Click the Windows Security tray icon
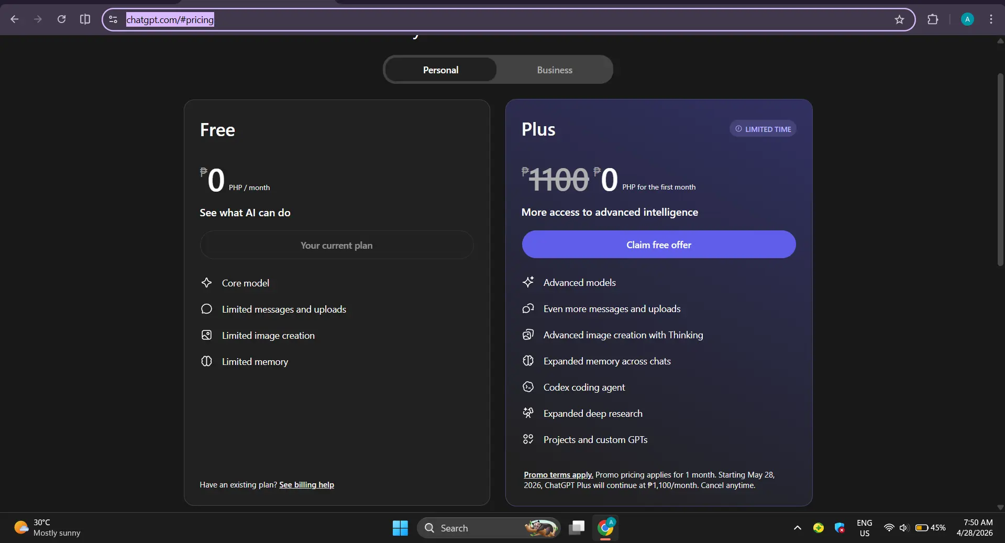This screenshot has width=1005, height=543. pos(840,528)
